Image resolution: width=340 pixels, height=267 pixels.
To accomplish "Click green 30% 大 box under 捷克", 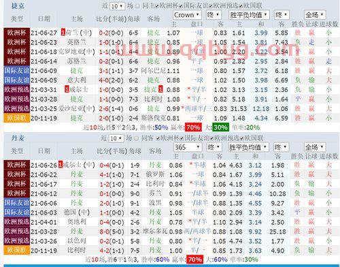I will point(220,127).
